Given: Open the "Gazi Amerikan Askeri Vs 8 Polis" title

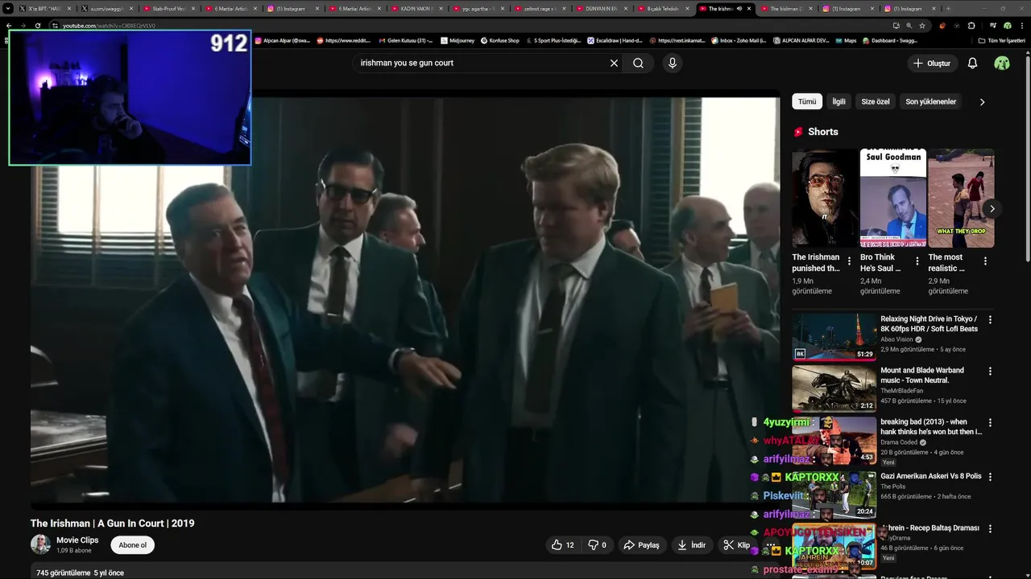Looking at the screenshot, I should (x=930, y=476).
